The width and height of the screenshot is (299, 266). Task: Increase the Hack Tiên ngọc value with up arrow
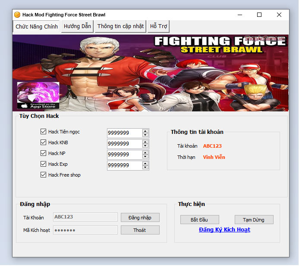145,131
